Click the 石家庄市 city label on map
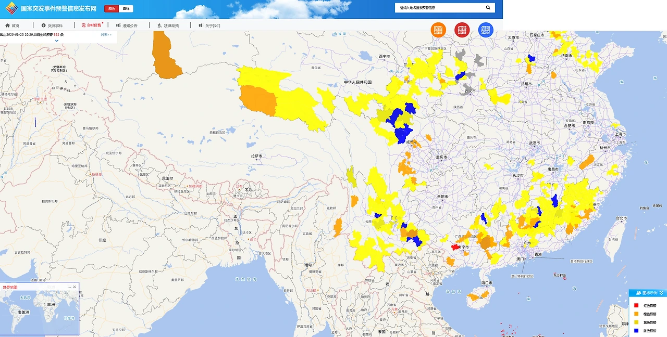Viewport: 667px width, 337px height. tap(537, 35)
